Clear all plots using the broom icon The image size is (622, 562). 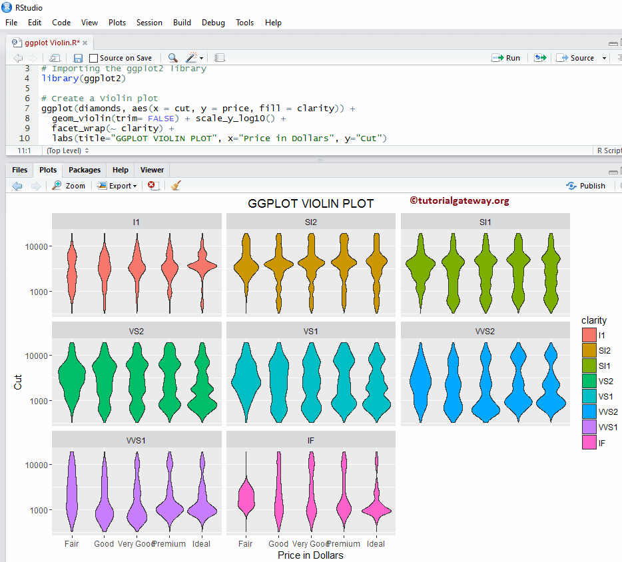click(x=175, y=185)
